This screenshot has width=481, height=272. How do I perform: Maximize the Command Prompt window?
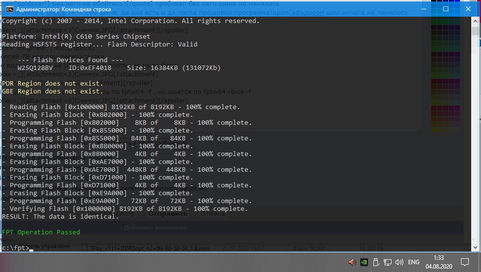tap(446, 9)
